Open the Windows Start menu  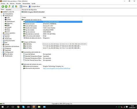(3, 107)
